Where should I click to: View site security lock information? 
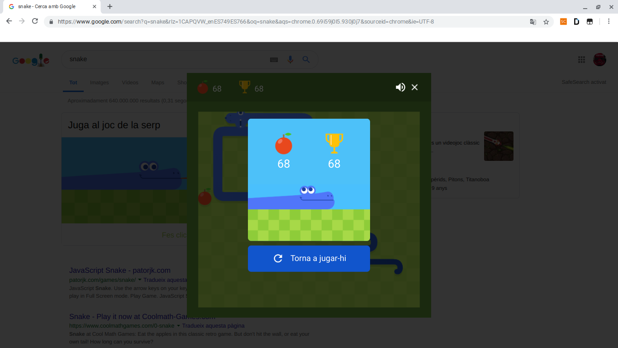pos(51,22)
